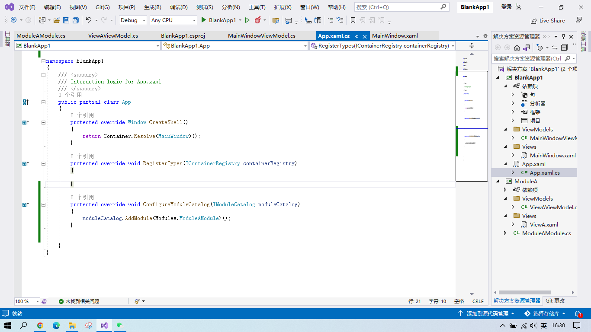This screenshot has height=332, width=591.
Task: Click Start Without Debugging hollow play icon
Action: coord(247,20)
